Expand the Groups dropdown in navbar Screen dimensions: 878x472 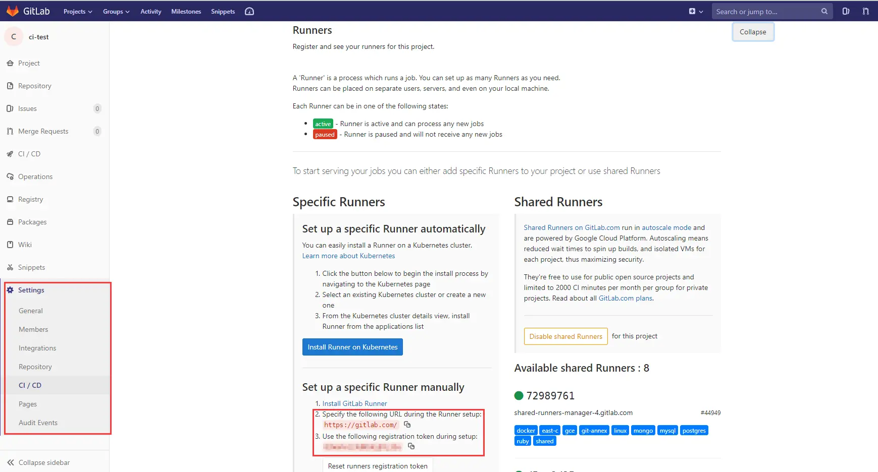[116, 11]
